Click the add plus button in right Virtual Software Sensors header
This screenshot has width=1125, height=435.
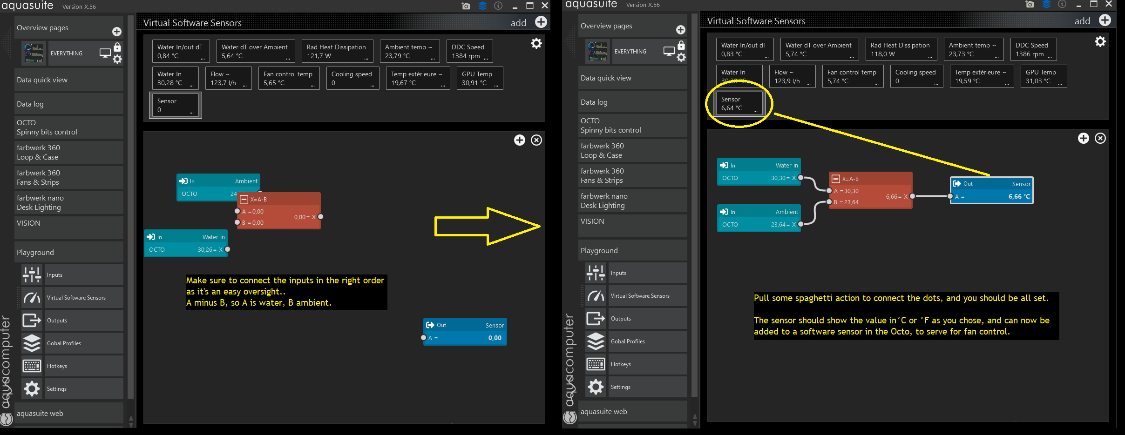1105,20
